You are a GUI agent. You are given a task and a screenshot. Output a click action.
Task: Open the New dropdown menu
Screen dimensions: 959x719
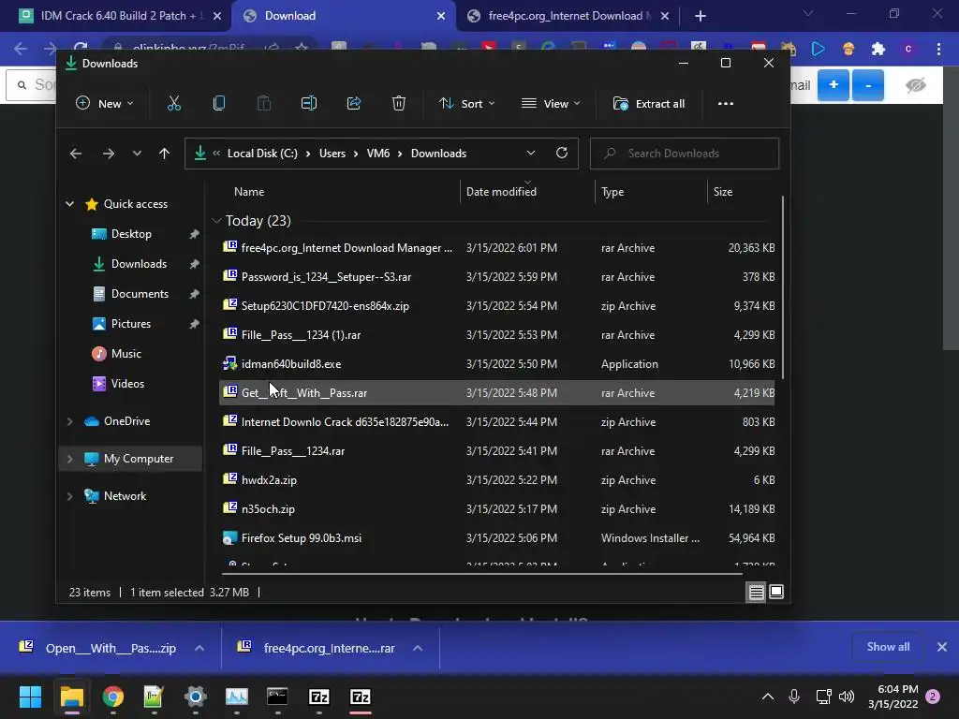pyautogui.click(x=105, y=103)
